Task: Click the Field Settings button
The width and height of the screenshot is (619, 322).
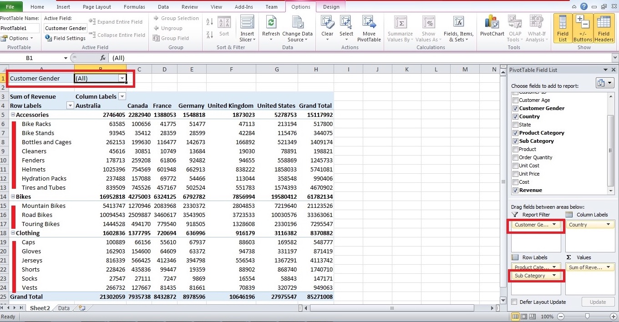Action: (65, 38)
